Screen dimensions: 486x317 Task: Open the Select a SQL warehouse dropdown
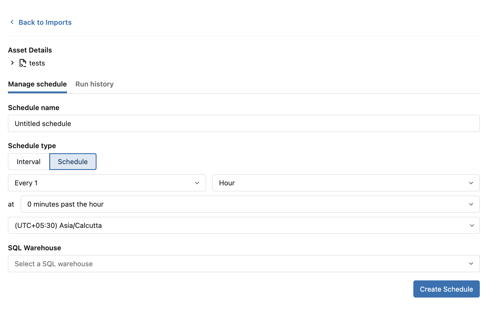click(x=244, y=264)
